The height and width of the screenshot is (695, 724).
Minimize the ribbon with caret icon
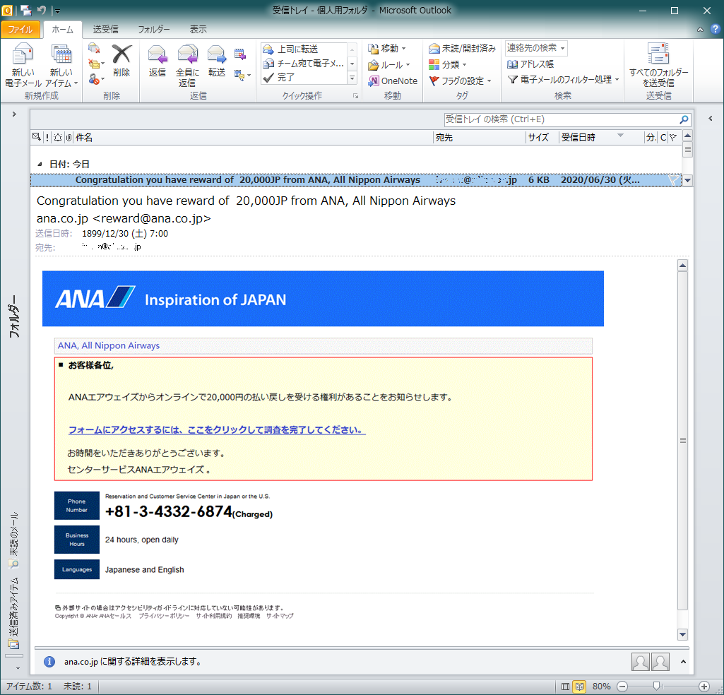coord(701,30)
